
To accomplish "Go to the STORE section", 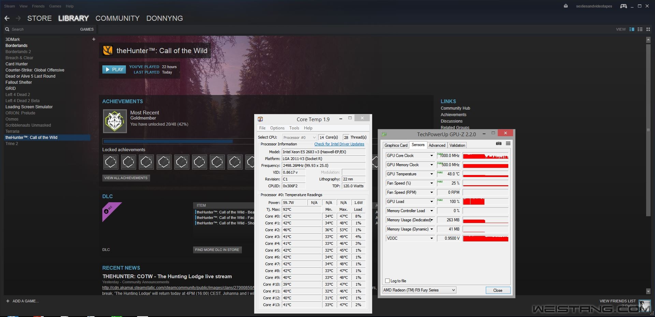I will [40, 18].
